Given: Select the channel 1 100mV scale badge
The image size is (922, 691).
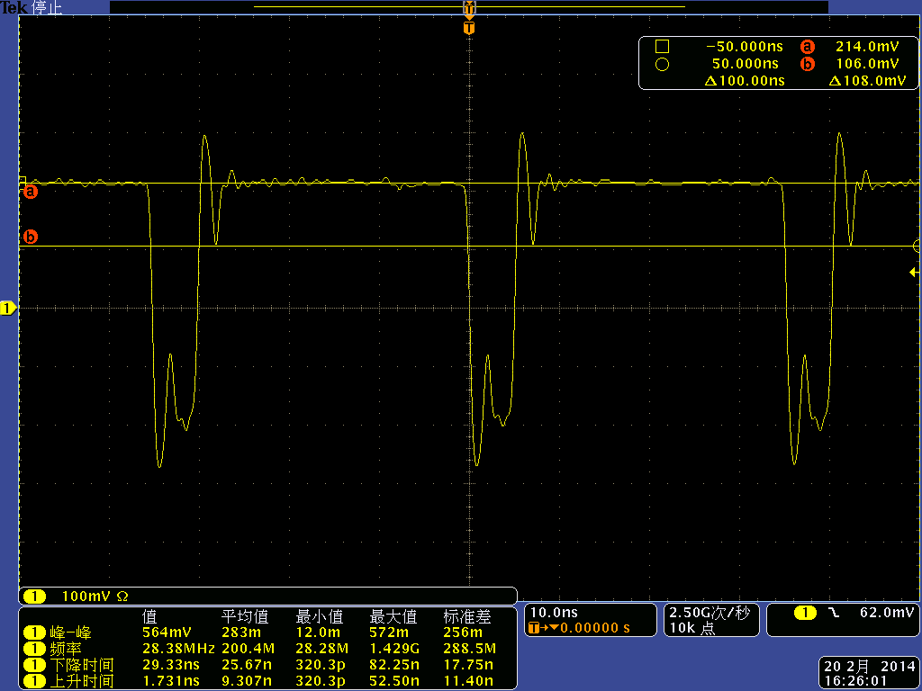Looking at the screenshot, I should (x=34, y=597).
